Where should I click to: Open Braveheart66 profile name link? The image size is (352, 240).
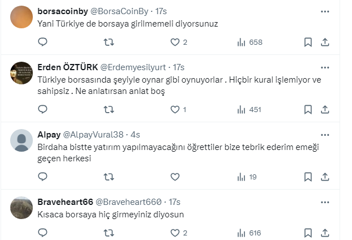click(x=62, y=202)
